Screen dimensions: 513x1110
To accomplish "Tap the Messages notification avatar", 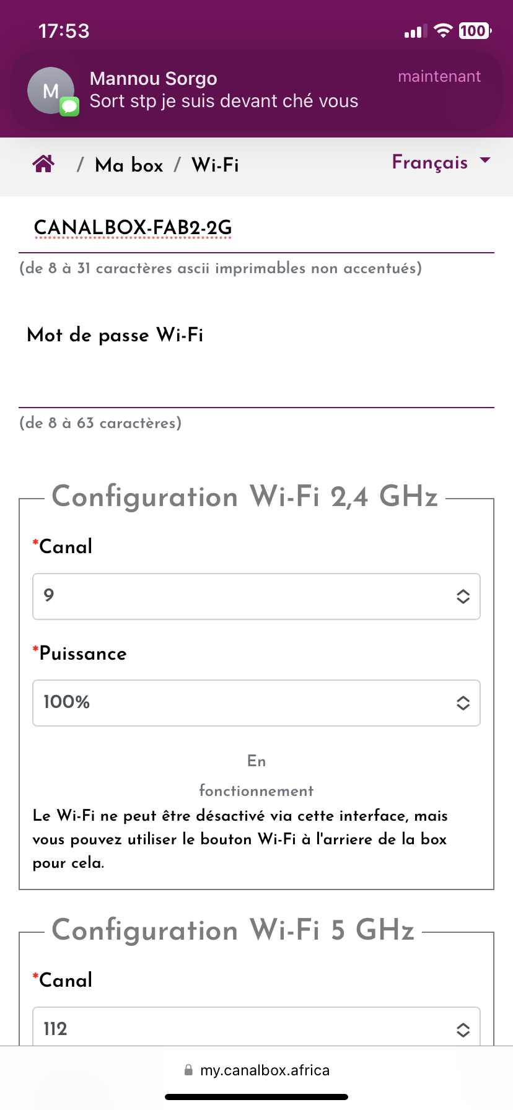I will click(x=51, y=91).
